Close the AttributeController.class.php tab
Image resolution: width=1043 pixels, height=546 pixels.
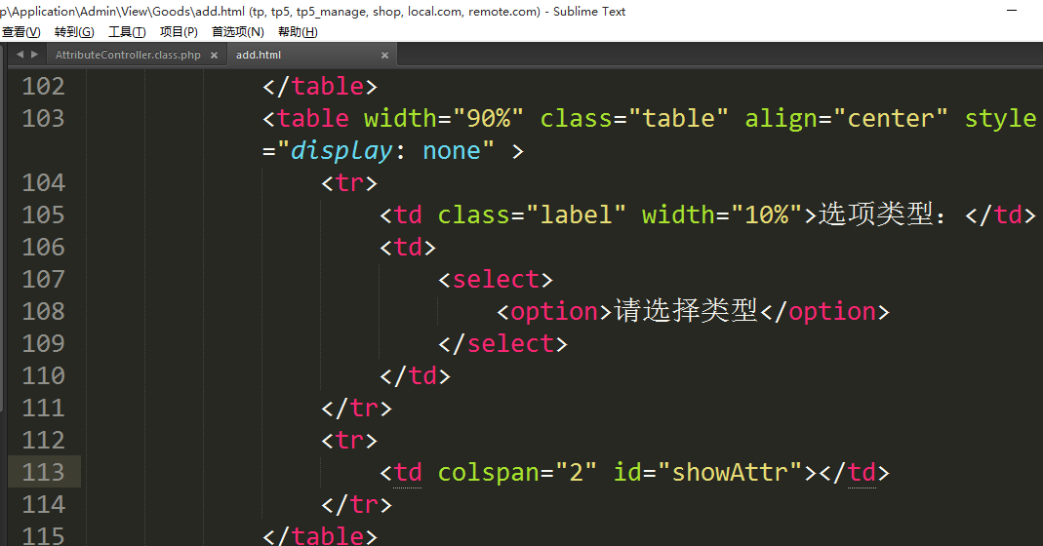click(214, 56)
